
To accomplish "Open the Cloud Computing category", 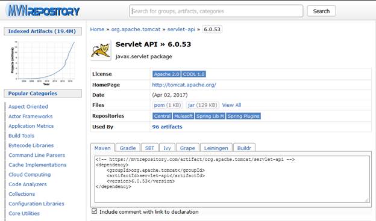I will click(x=30, y=175).
